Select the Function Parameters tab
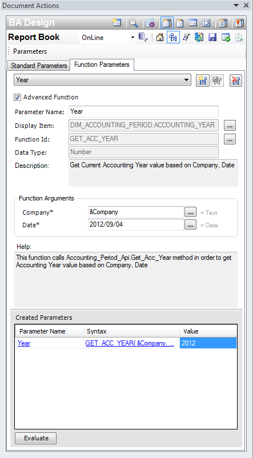Screen dimensions: 253x458 pos(102,65)
